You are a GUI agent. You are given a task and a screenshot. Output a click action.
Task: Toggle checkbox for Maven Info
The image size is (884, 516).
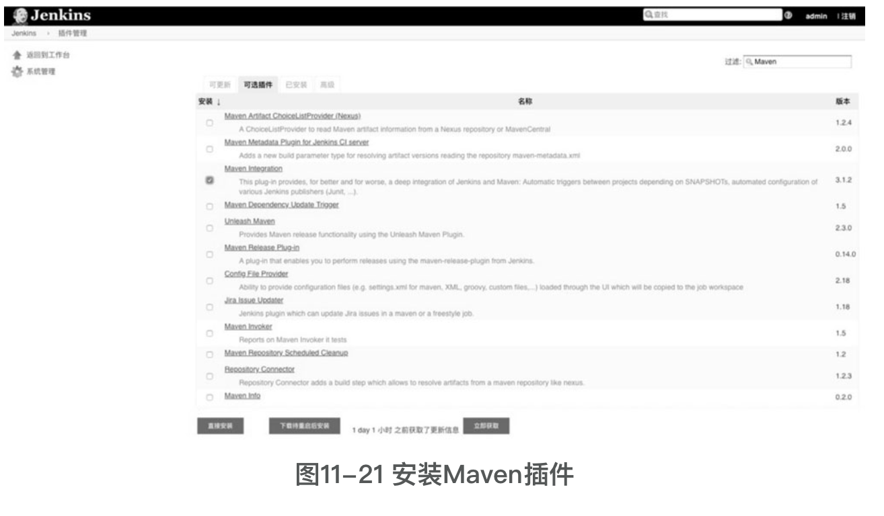point(210,397)
